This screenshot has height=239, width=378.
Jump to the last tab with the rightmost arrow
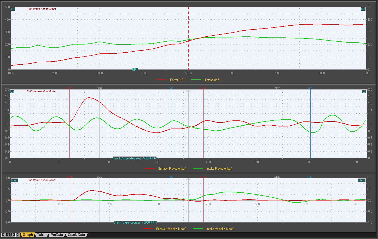tap(17, 235)
